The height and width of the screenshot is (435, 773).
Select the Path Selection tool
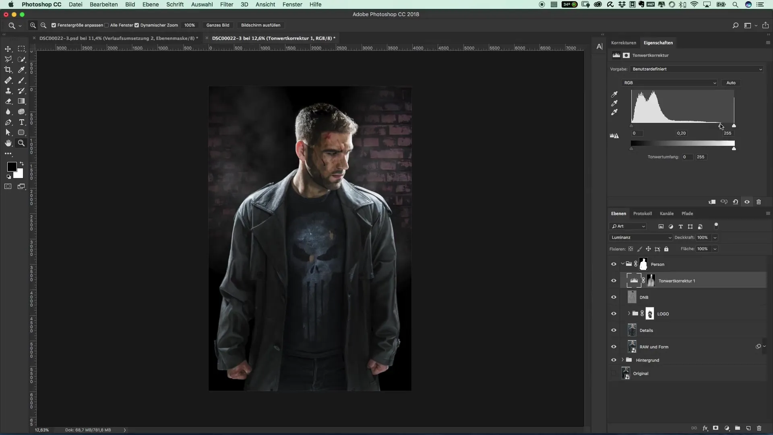tap(8, 133)
